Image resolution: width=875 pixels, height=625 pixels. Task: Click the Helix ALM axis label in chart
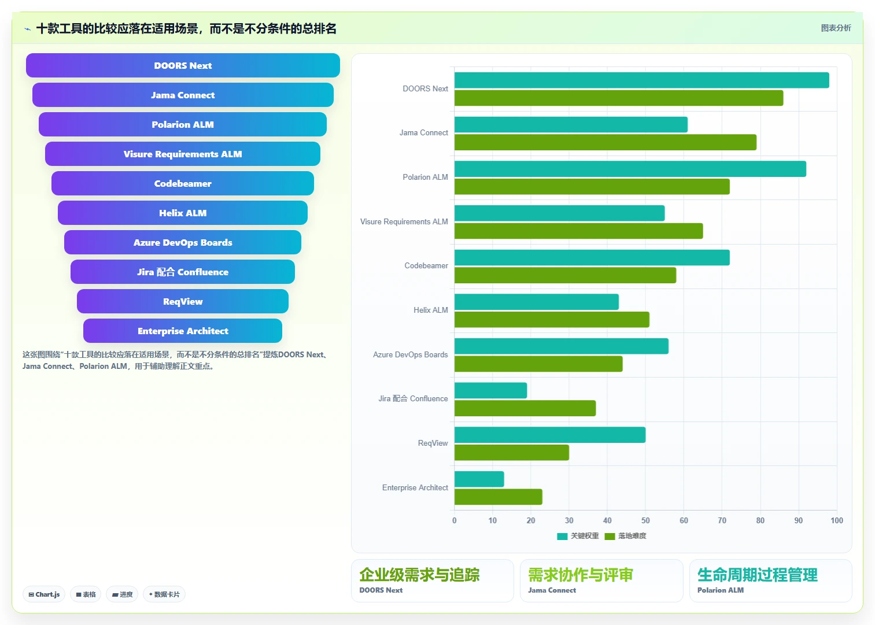(x=431, y=310)
